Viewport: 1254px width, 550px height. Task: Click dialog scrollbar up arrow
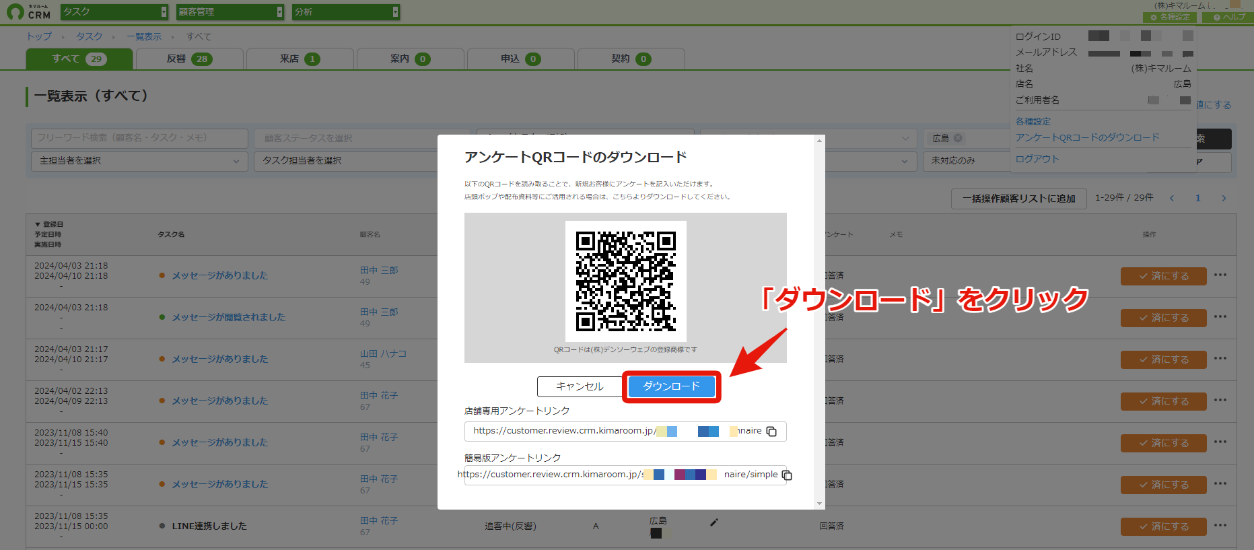[x=819, y=140]
